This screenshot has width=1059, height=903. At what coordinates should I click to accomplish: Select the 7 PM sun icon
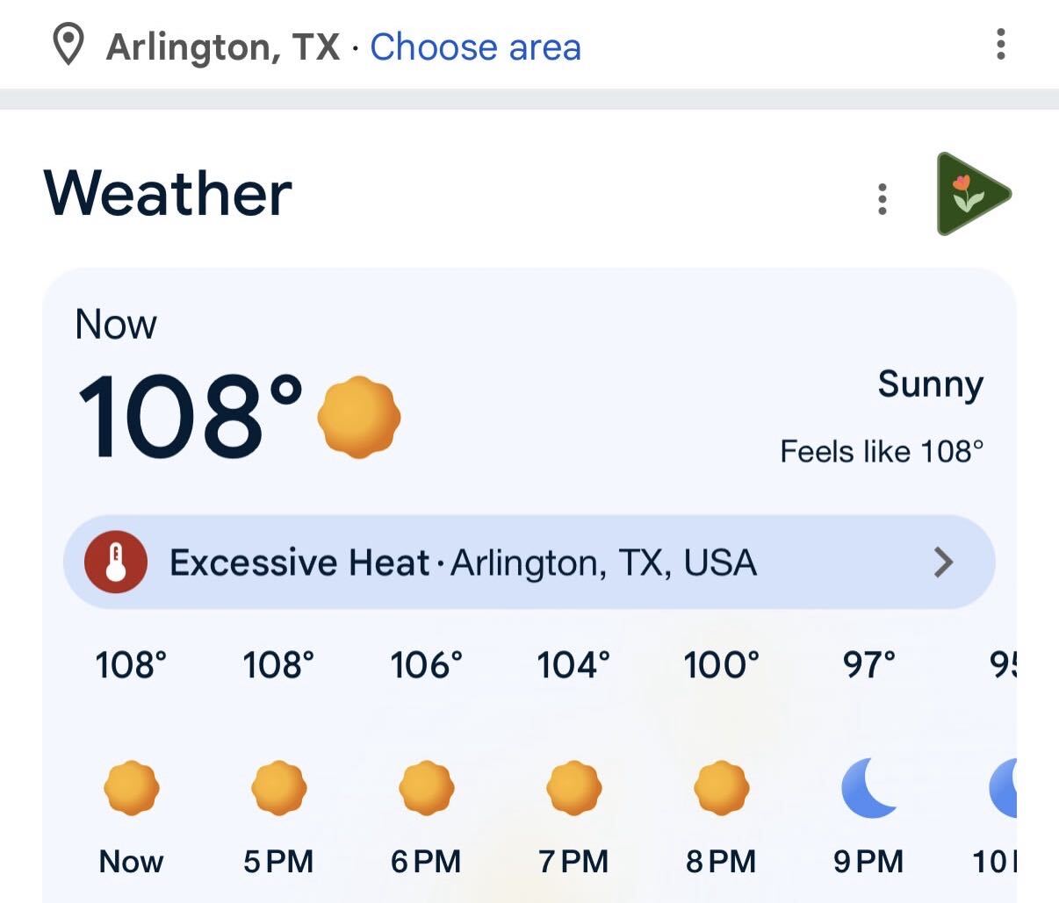pyautogui.click(x=573, y=788)
